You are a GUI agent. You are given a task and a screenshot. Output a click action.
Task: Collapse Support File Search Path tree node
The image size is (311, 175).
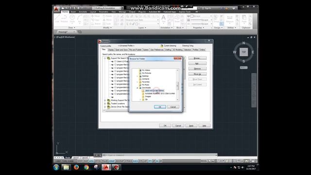(x=105, y=58)
